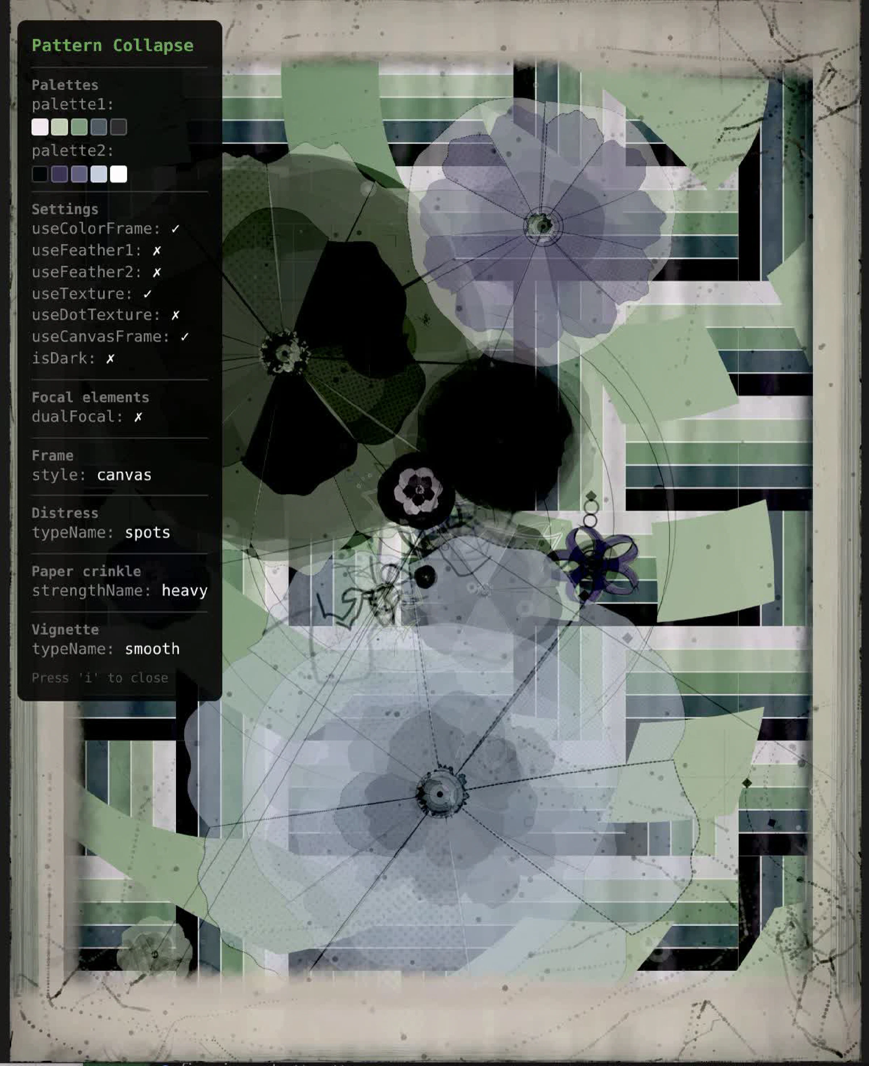Click the useTexture: label
The width and height of the screenshot is (869, 1066).
(x=82, y=294)
